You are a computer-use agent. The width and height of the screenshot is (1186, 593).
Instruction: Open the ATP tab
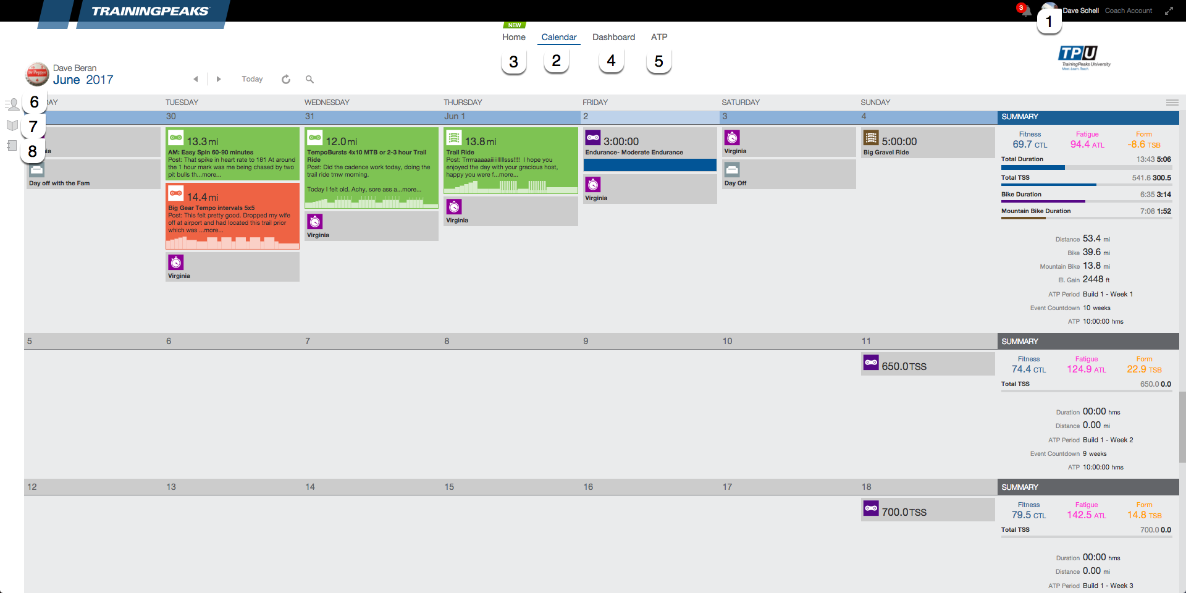[659, 37]
